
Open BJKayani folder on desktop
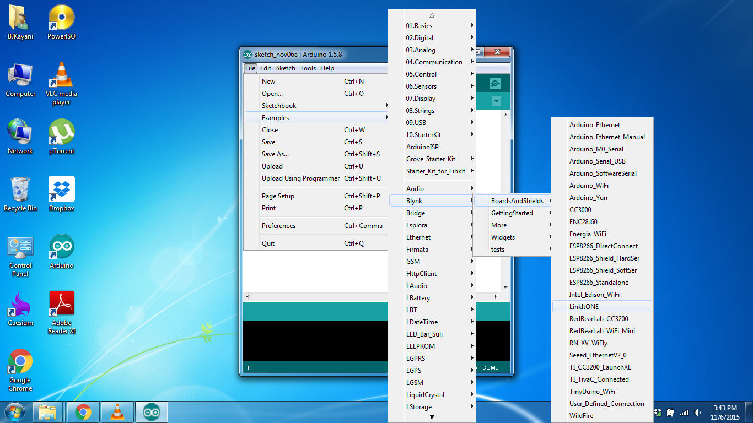20,22
